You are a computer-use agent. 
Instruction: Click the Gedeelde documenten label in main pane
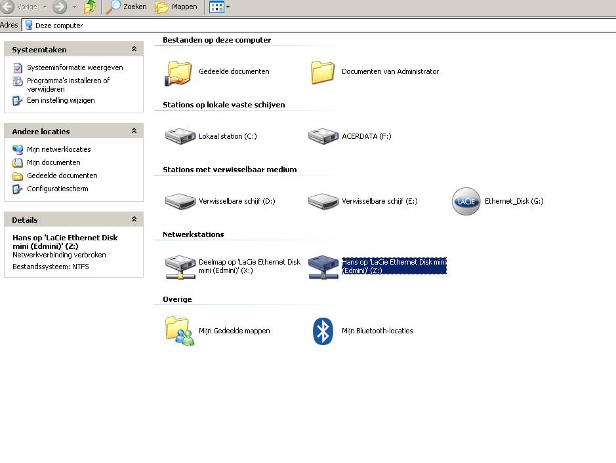pyautogui.click(x=234, y=71)
